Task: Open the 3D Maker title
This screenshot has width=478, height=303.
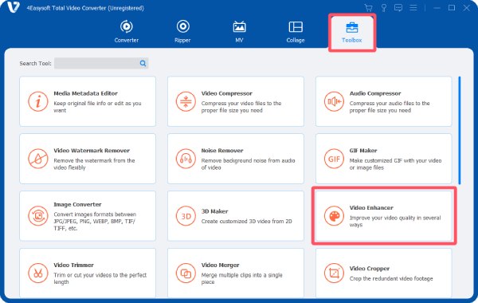Action: click(214, 211)
